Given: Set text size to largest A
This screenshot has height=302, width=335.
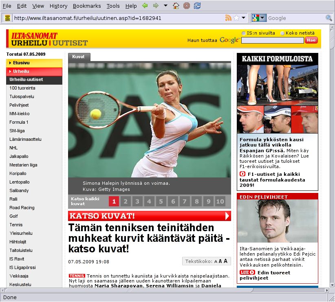Looking at the screenshot, I should coord(226,261).
